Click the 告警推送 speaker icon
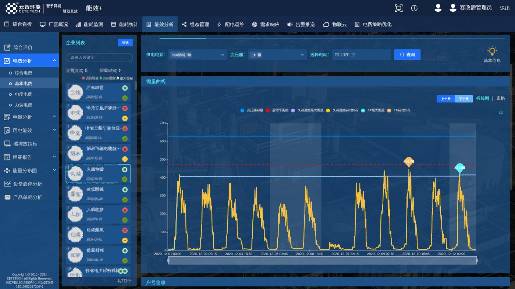 click(290, 25)
